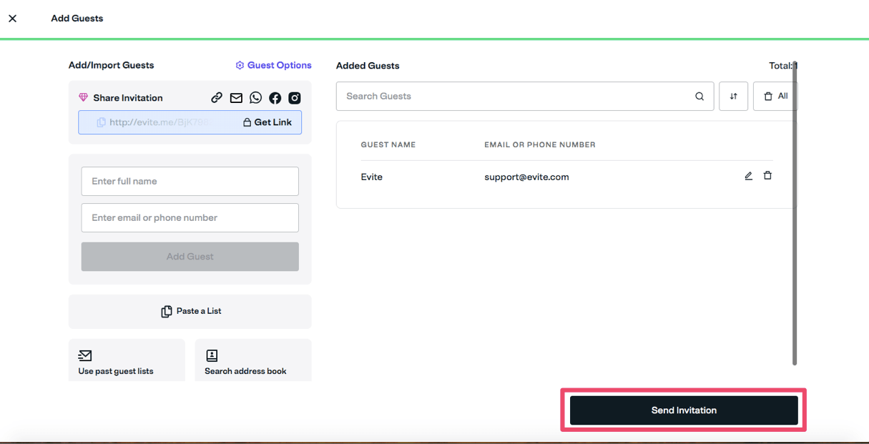Click the sort guests arrows button
The image size is (869, 444).
point(733,97)
